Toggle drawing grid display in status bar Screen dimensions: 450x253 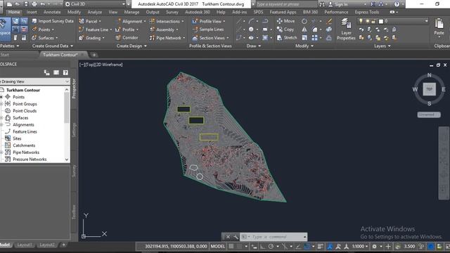pyautogui.click(x=231, y=246)
